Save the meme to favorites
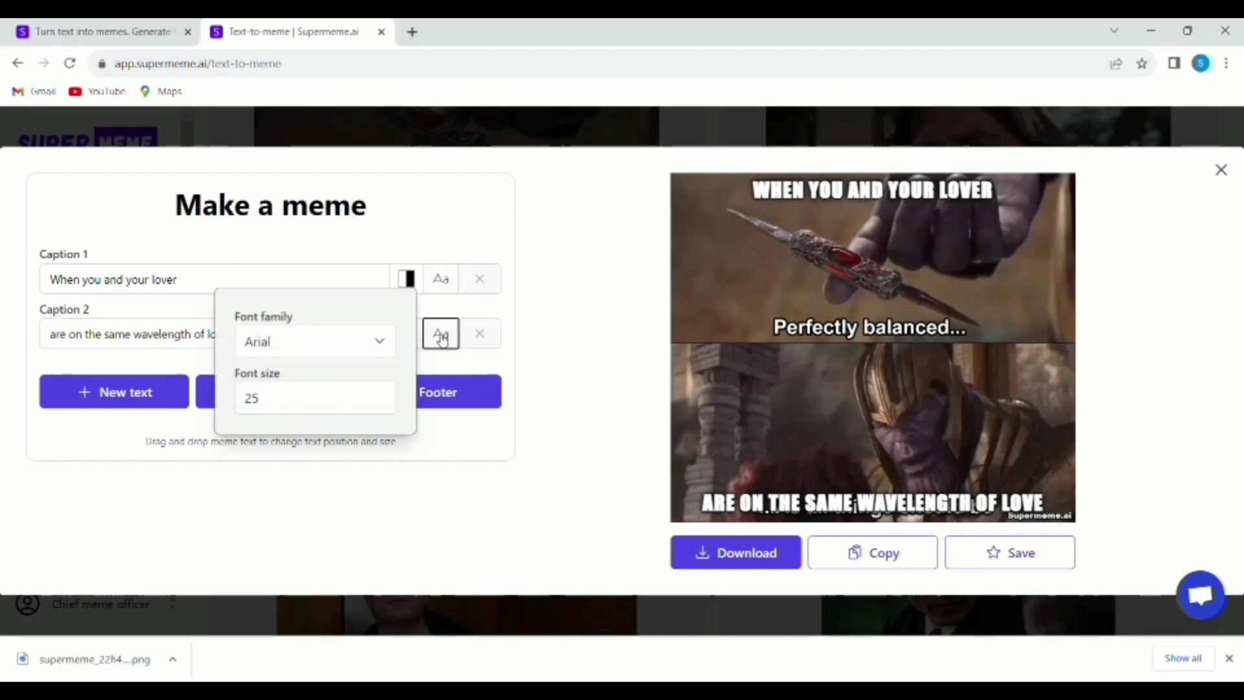Image resolution: width=1244 pixels, height=700 pixels. [1010, 553]
